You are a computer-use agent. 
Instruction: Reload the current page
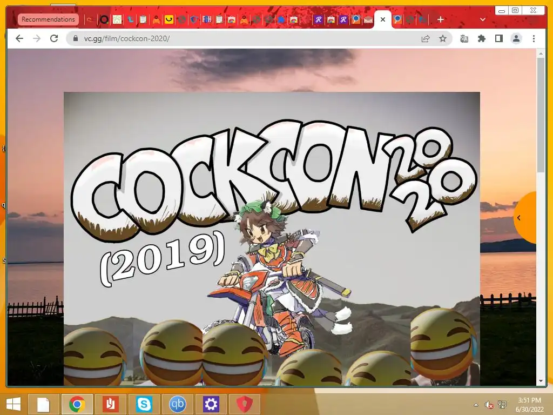click(x=54, y=38)
